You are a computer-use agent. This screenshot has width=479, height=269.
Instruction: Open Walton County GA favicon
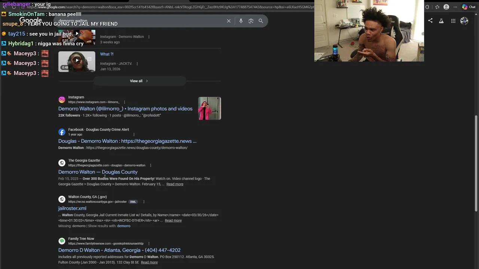62,199
